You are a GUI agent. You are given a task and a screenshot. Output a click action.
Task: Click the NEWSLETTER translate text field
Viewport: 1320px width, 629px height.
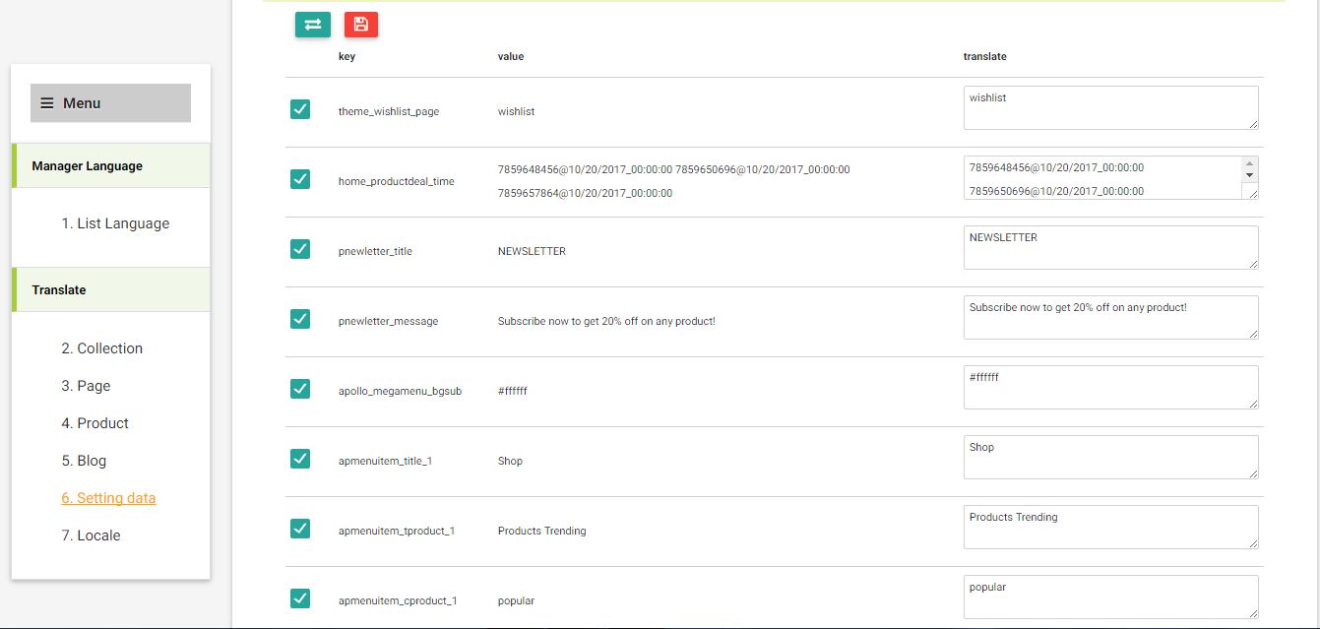[1109, 247]
